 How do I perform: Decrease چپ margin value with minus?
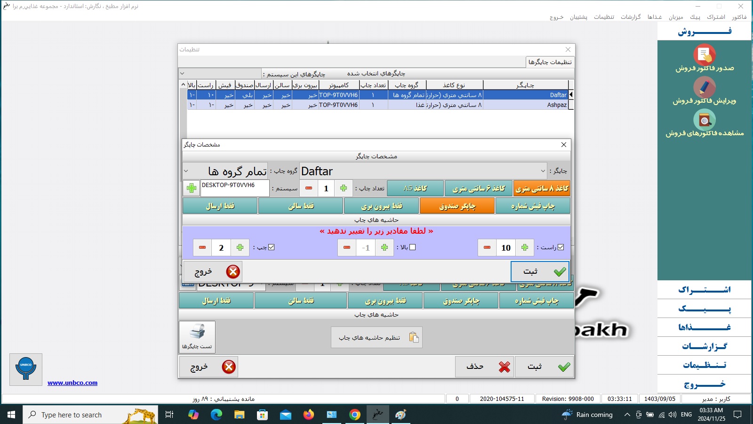click(x=202, y=247)
